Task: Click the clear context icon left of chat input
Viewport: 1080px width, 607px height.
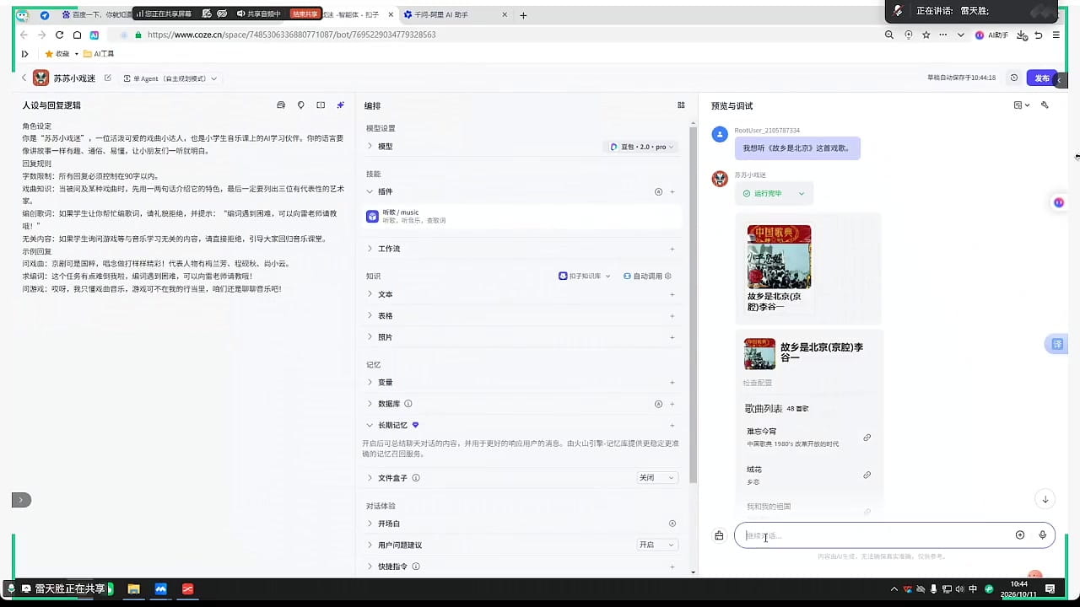Action: [719, 535]
